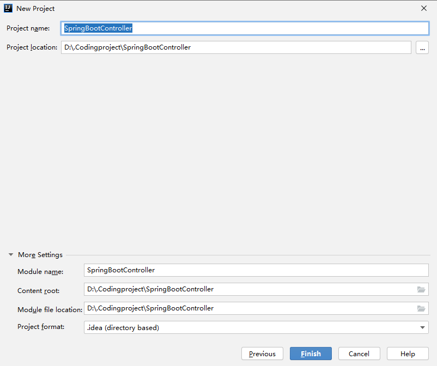Image resolution: width=437 pixels, height=366 pixels.
Task: Cancel the New Project wizard
Action: [359, 353]
